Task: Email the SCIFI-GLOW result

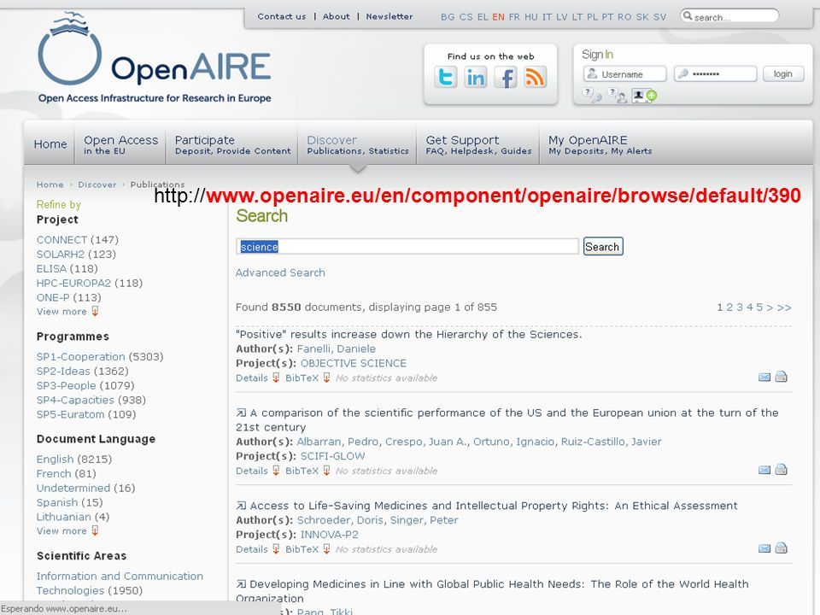Action: click(x=764, y=470)
